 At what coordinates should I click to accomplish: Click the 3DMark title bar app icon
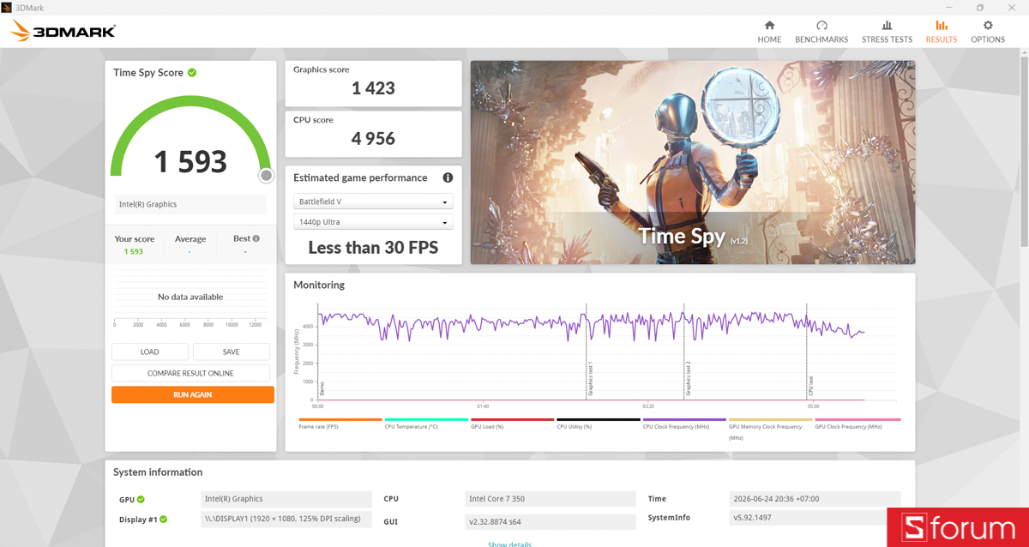pyautogui.click(x=7, y=7)
